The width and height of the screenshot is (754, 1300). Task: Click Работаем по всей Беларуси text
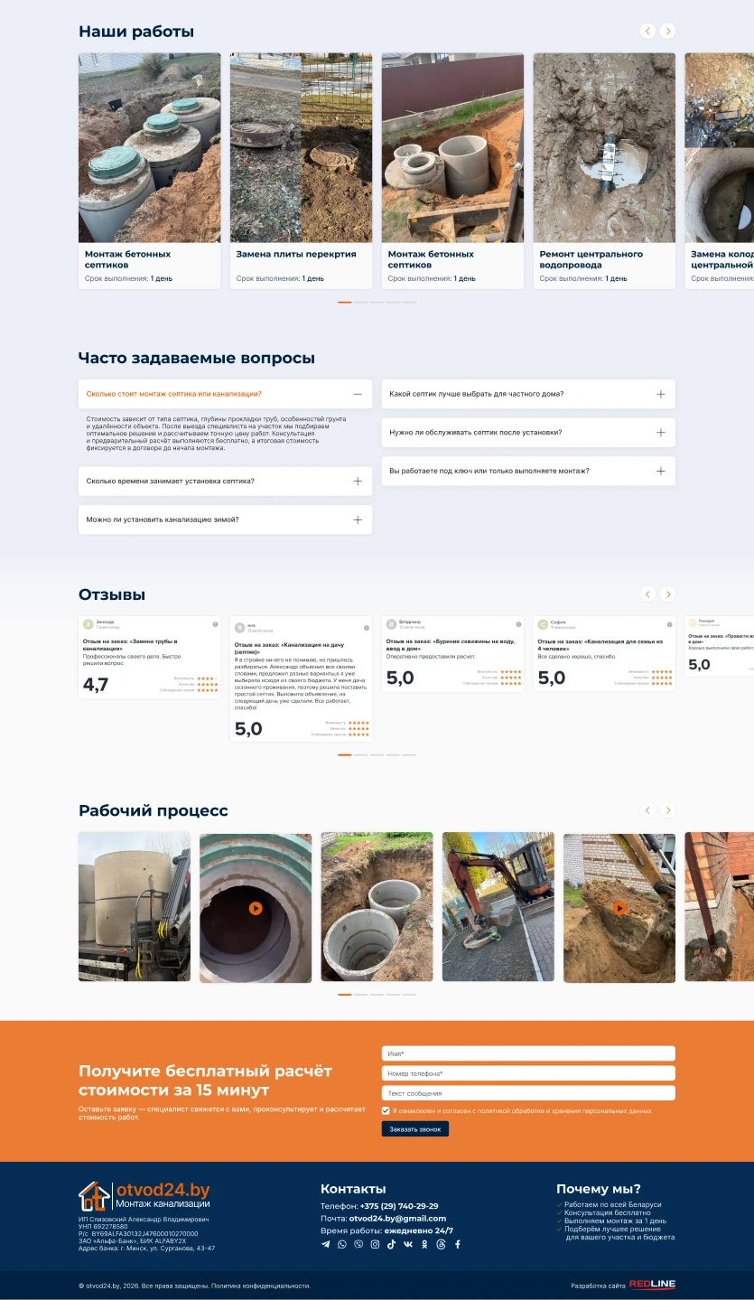[613, 1204]
